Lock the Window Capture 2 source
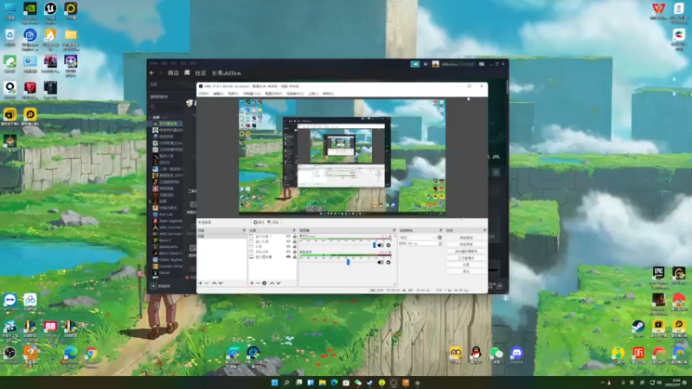692x389 pixels. pyautogui.click(x=295, y=236)
